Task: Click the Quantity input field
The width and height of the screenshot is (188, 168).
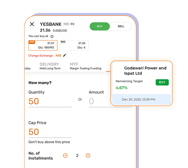Action: (50, 101)
